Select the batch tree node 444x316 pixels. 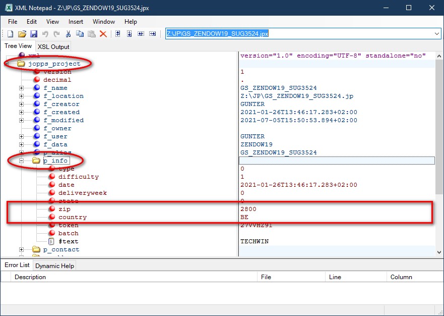(68, 233)
